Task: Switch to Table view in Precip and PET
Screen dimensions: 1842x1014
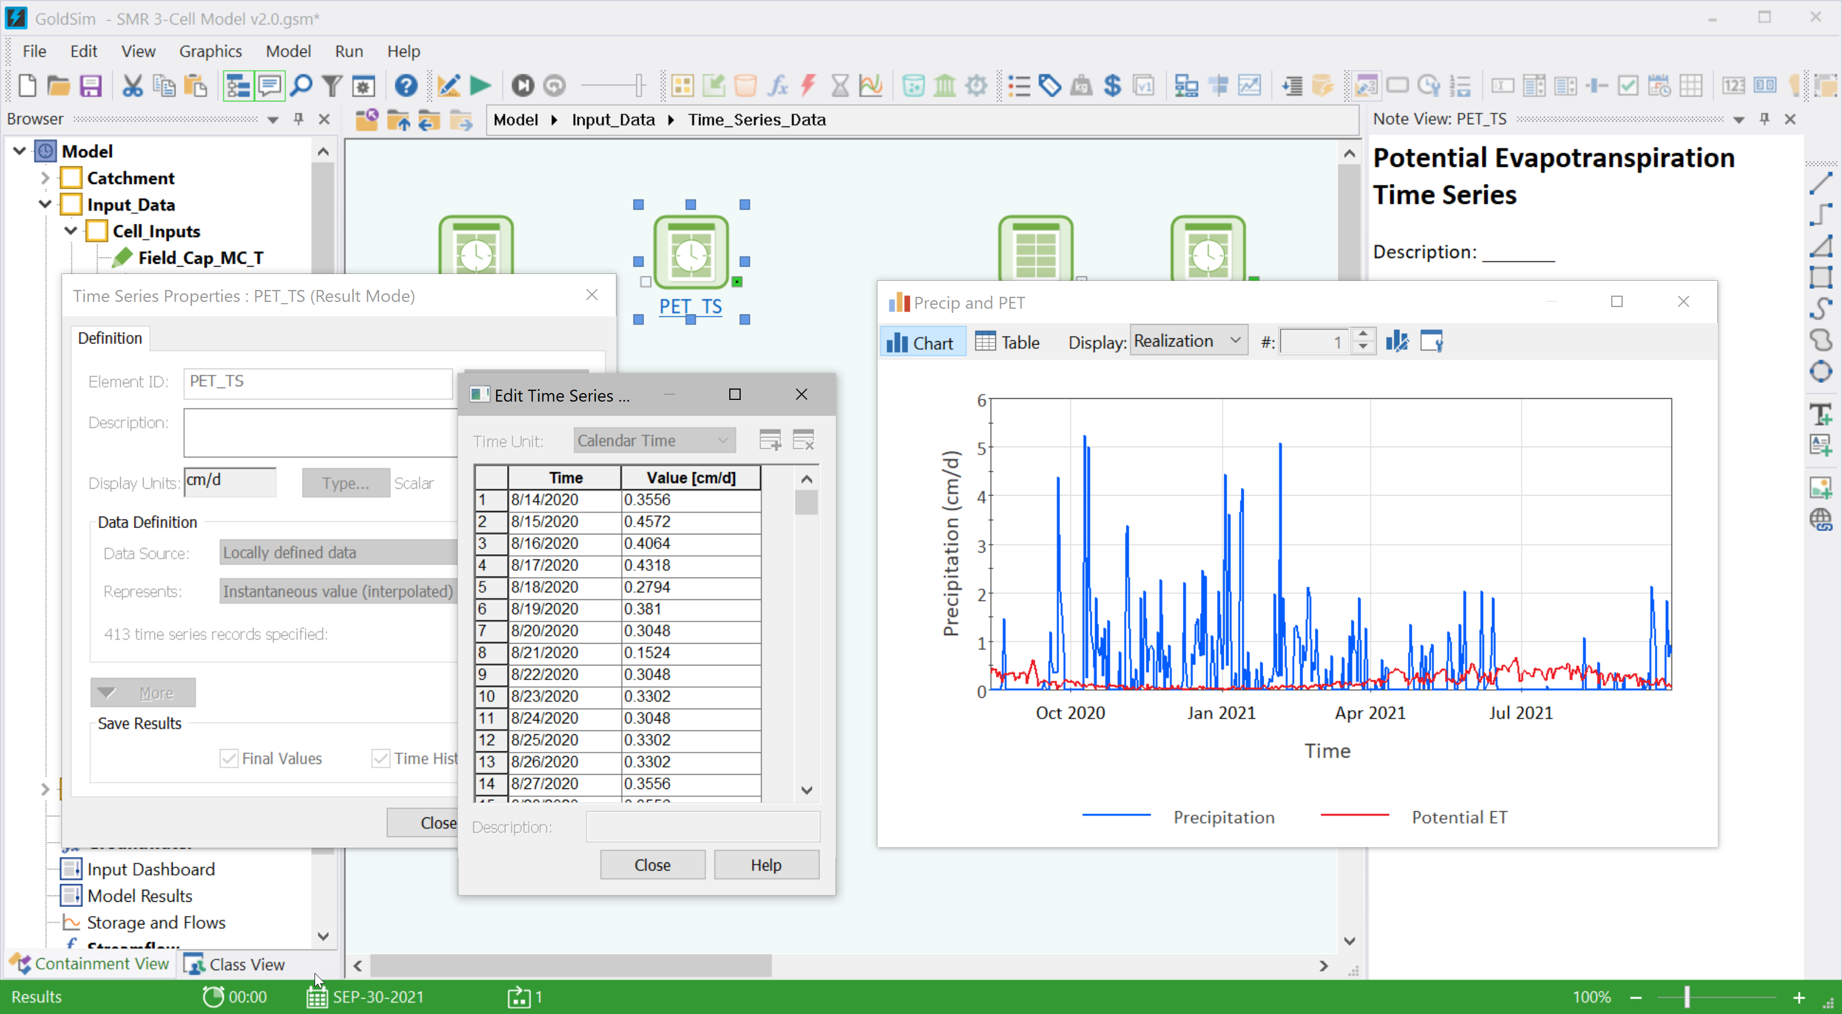Action: [1008, 342]
